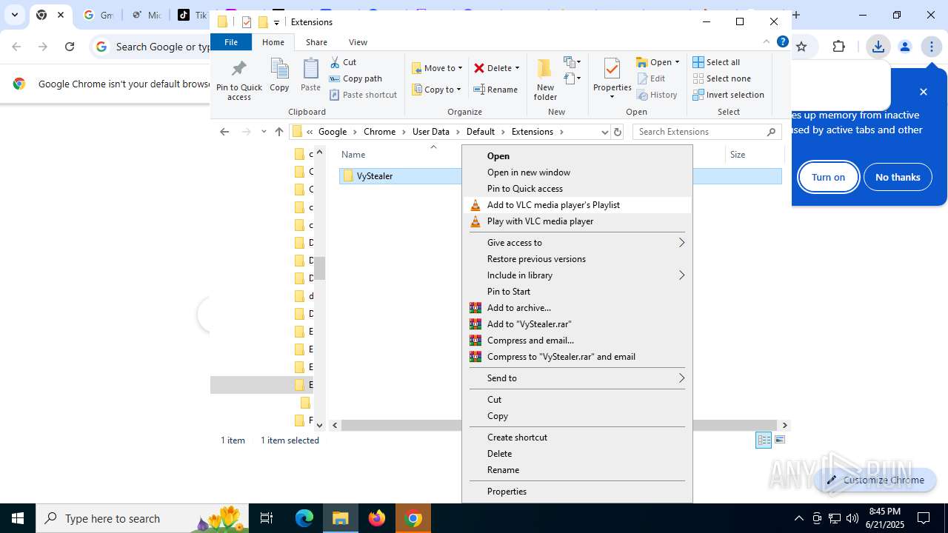Open Chrome's Downloads icon
Viewport: 948px width, 533px height.
878,47
